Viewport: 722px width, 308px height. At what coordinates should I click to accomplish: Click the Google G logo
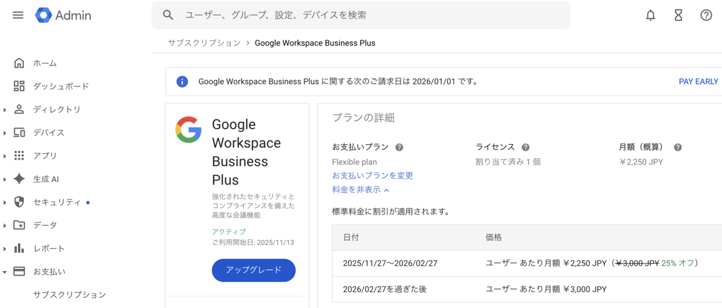188,130
